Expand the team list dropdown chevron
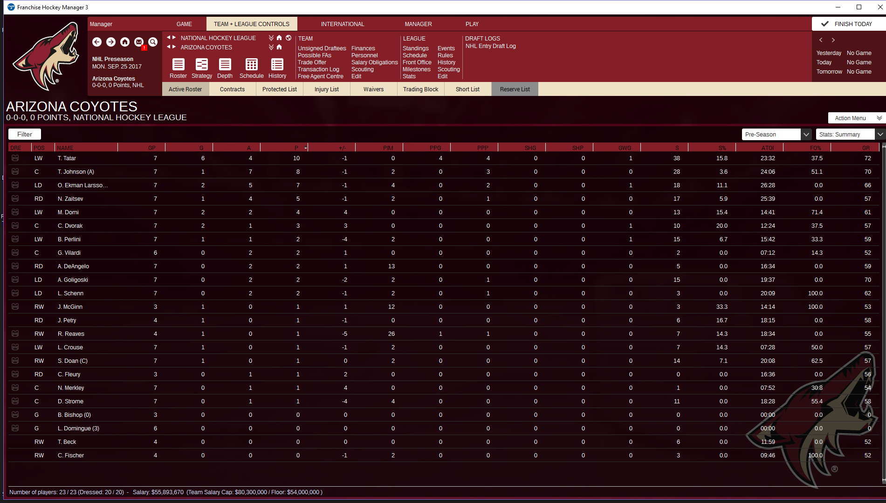The image size is (886, 503). coord(271,47)
